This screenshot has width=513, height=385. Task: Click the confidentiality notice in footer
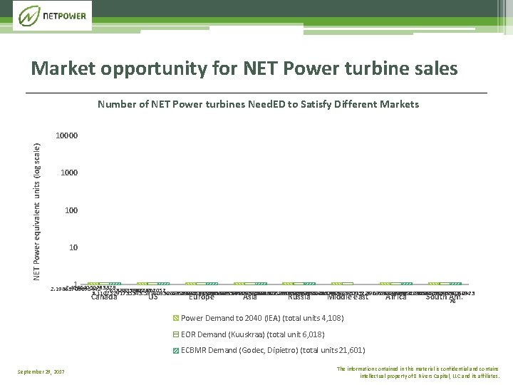418,372
